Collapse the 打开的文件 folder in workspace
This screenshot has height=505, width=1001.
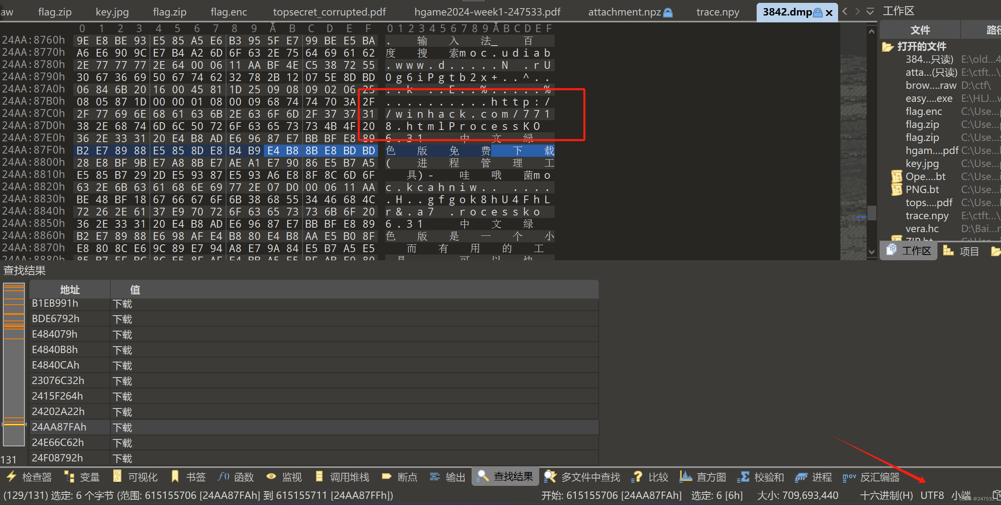pyautogui.click(x=888, y=47)
